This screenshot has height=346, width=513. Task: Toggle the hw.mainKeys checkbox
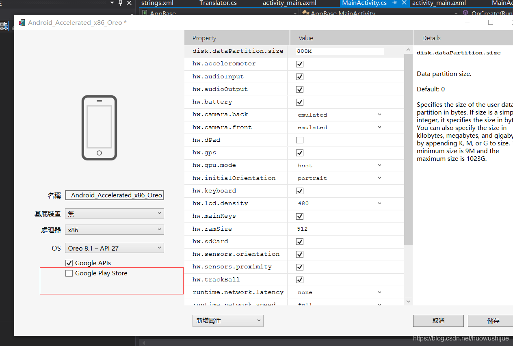pos(300,216)
